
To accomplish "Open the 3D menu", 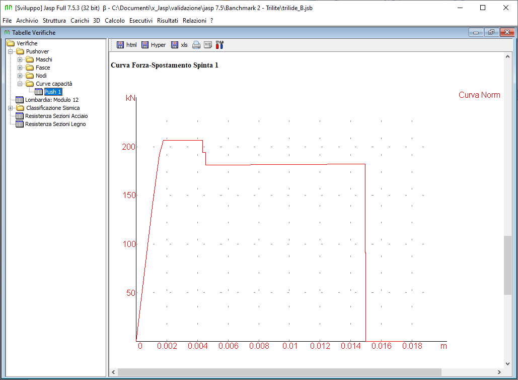I will 97,21.
